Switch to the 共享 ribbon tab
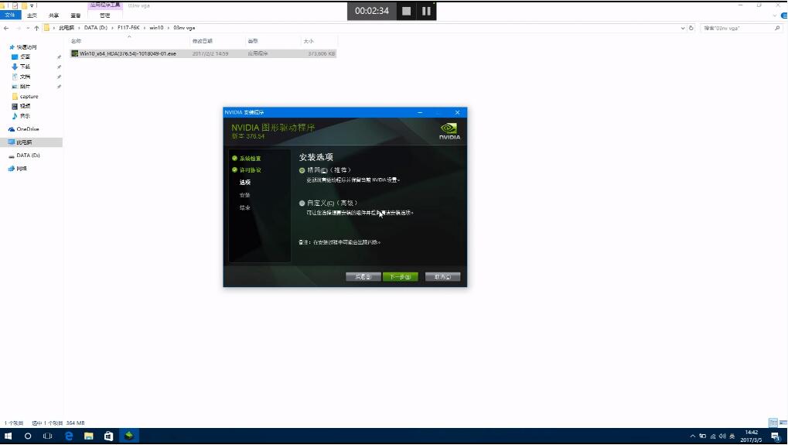 (54, 15)
